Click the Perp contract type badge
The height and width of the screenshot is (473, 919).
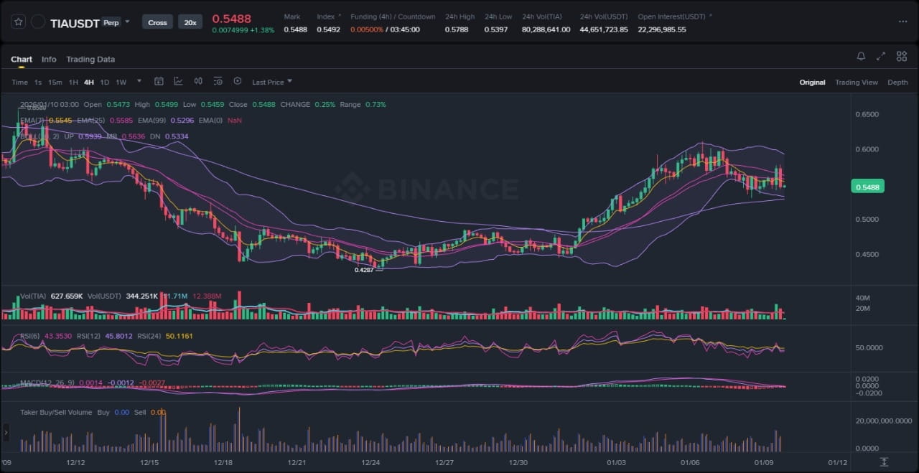(x=111, y=22)
